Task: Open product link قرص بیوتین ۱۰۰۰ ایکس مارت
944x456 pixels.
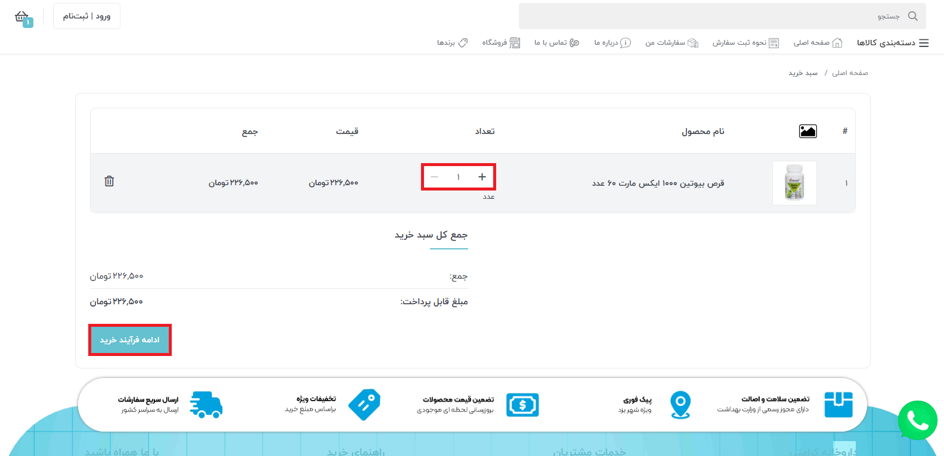Action: tap(658, 183)
